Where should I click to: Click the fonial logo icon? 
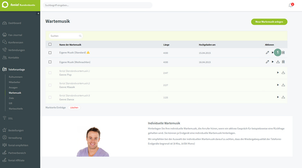coord(5,5)
